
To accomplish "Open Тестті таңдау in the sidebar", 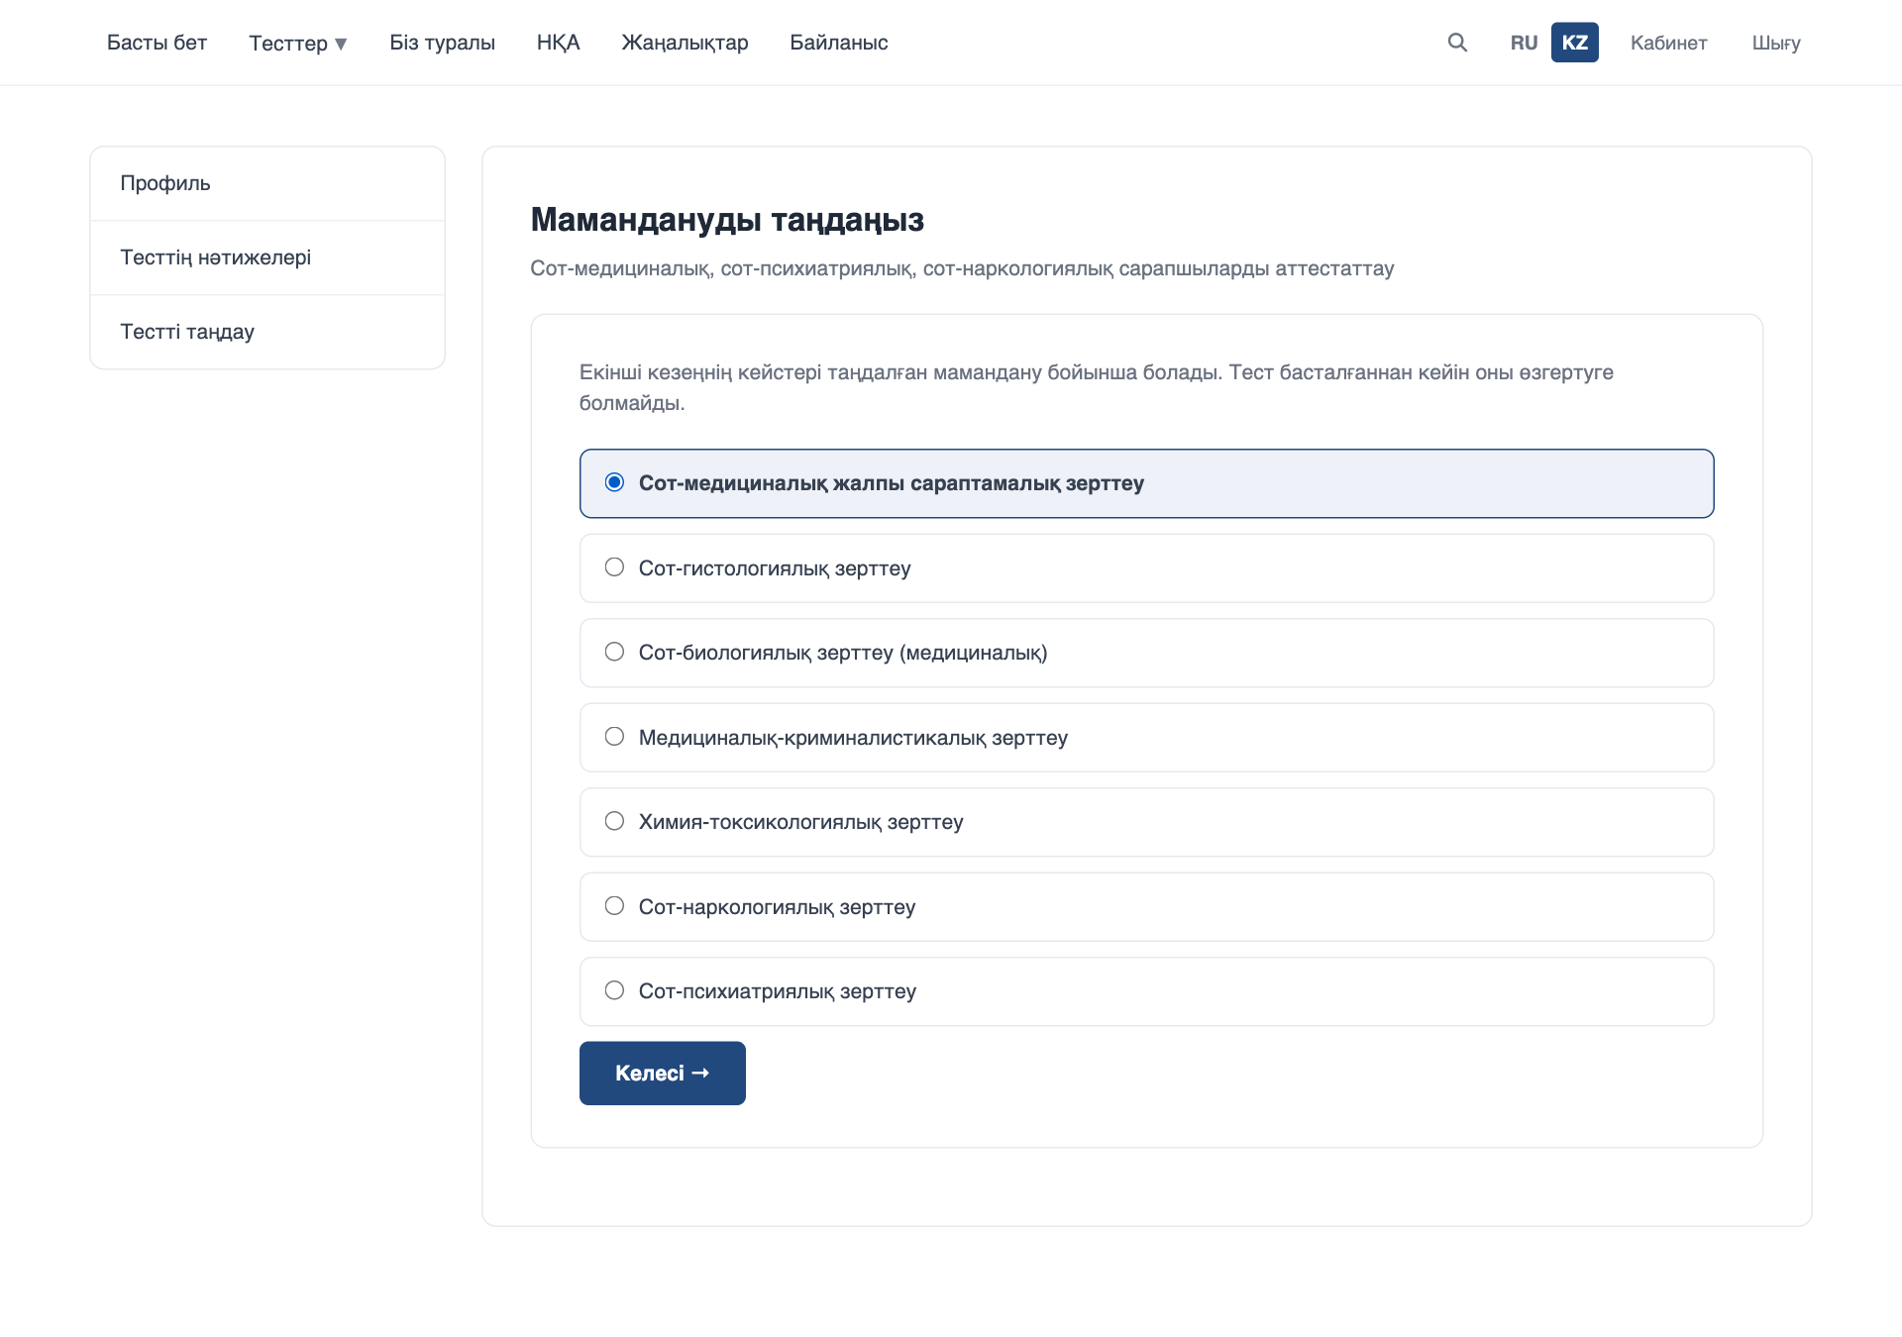I will [267, 332].
